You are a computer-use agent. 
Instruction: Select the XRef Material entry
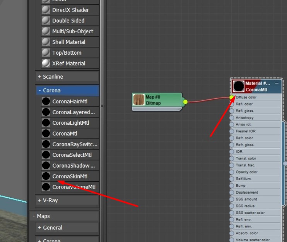[70, 64]
